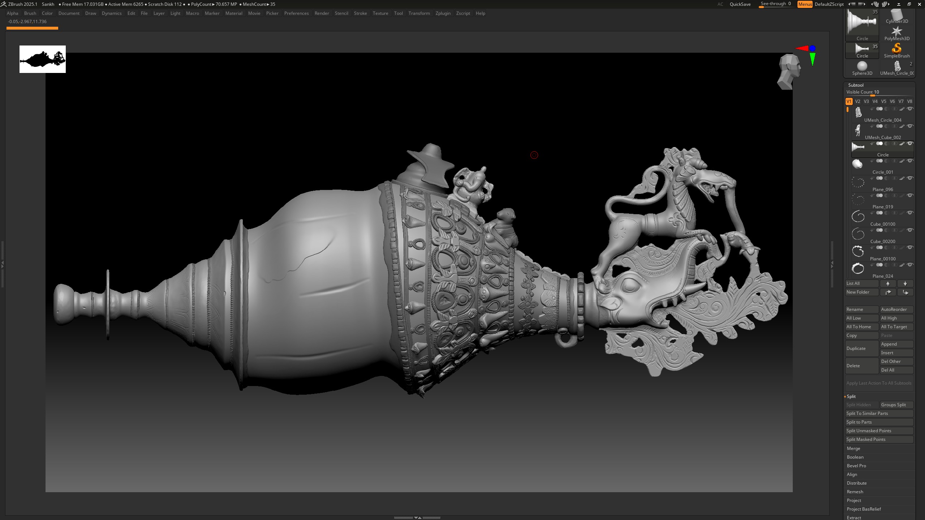
Task: Expand the Merge subpalette
Action: pyautogui.click(x=853, y=448)
